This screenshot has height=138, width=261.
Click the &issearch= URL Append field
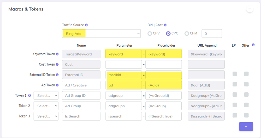(x=206, y=116)
